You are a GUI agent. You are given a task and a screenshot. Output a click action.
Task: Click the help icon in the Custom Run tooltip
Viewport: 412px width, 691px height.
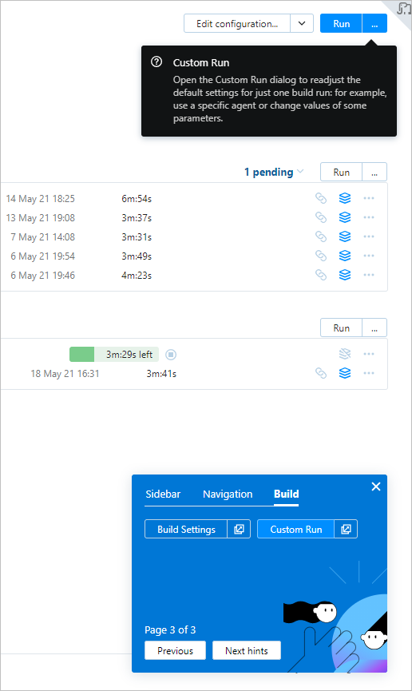pos(156,62)
